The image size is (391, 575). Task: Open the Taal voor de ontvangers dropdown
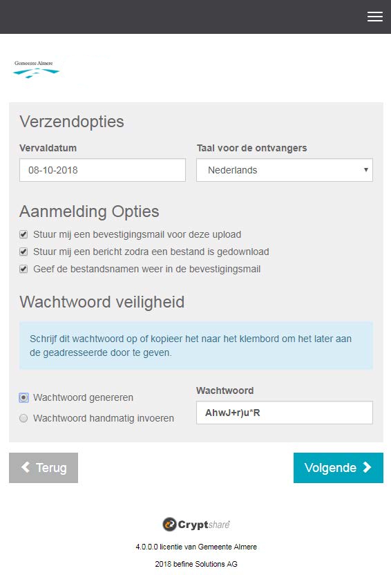285,170
